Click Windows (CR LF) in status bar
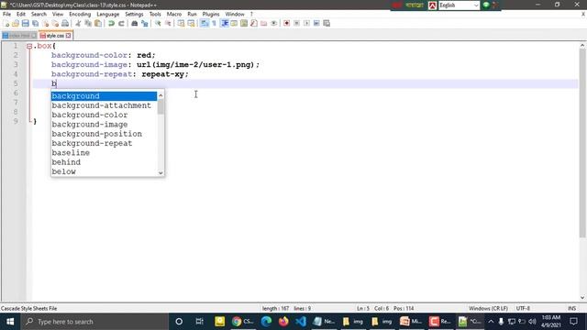Image resolution: width=587 pixels, height=330 pixels. tap(488, 308)
